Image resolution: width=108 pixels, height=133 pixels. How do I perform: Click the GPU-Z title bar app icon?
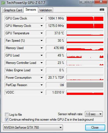[x=3, y=3]
